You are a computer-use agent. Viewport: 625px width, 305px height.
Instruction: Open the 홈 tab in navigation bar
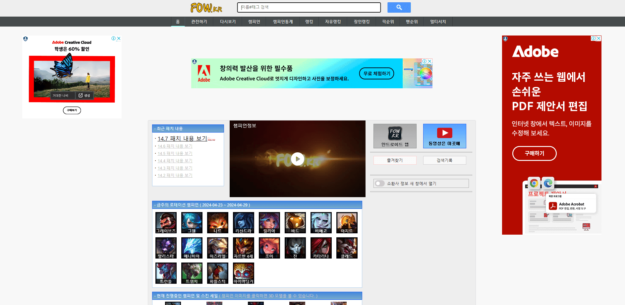tap(178, 22)
